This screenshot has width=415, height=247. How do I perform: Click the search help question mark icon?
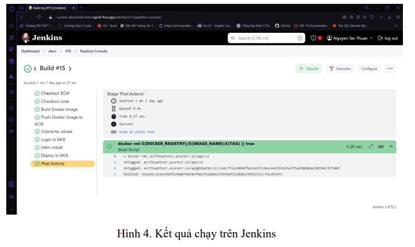pos(300,38)
